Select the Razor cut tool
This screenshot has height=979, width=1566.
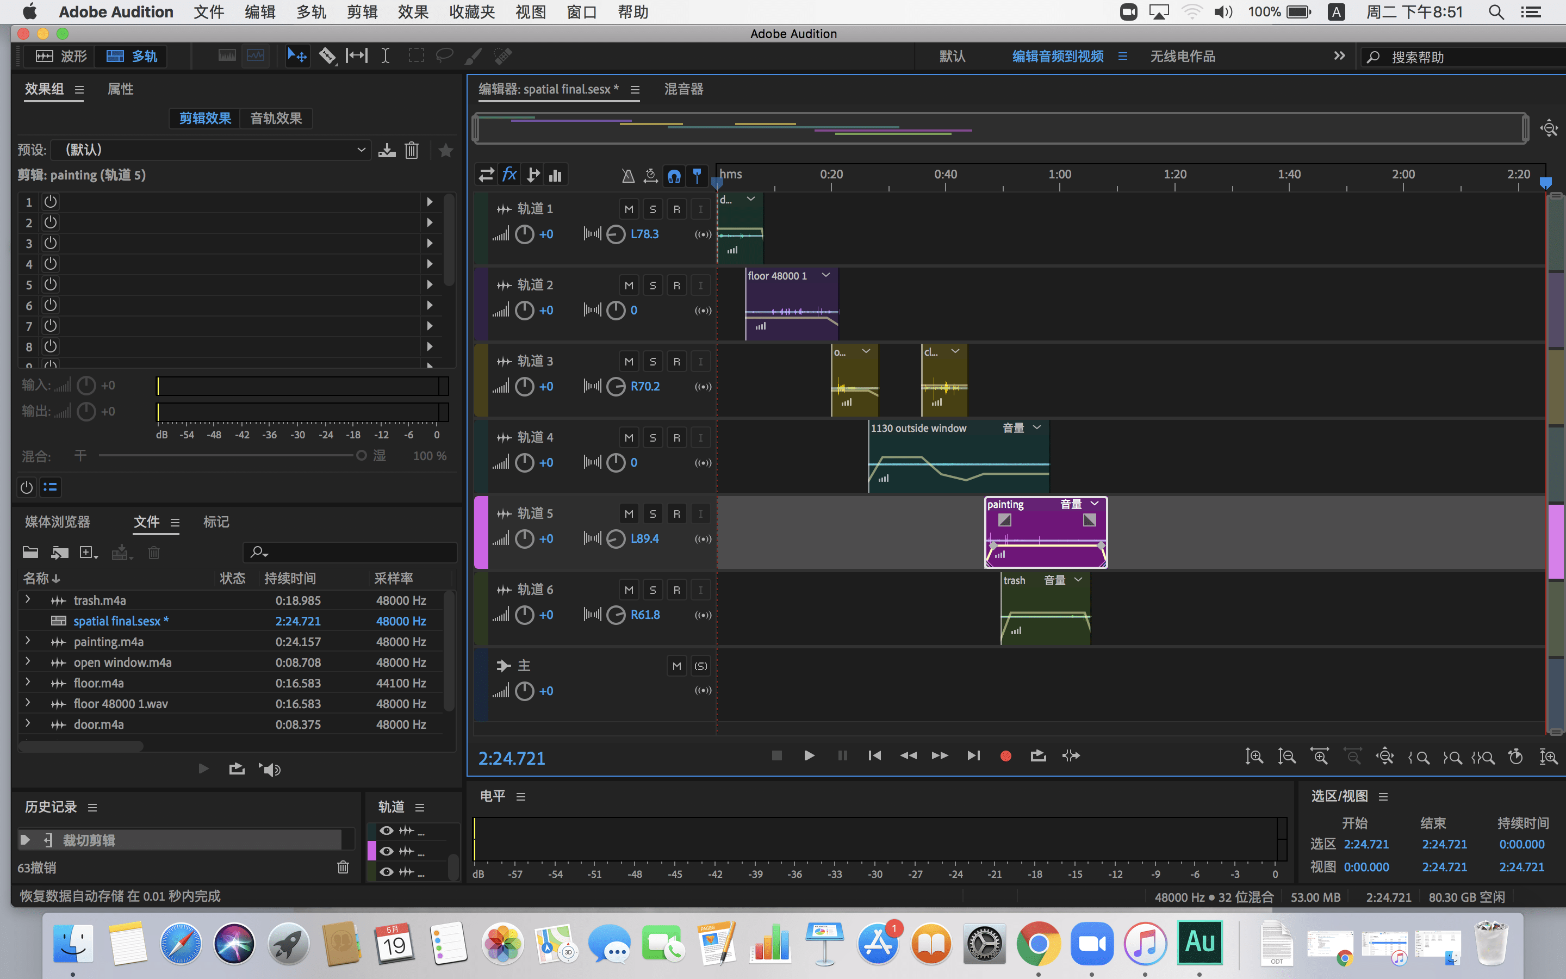pyautogui.click(x=327, y=57)
